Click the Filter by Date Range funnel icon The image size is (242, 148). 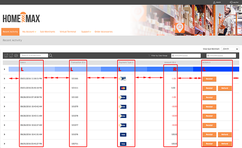[149, 55]
